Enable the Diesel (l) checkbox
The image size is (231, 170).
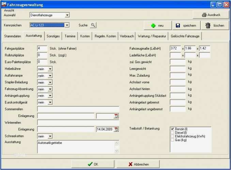172,133
